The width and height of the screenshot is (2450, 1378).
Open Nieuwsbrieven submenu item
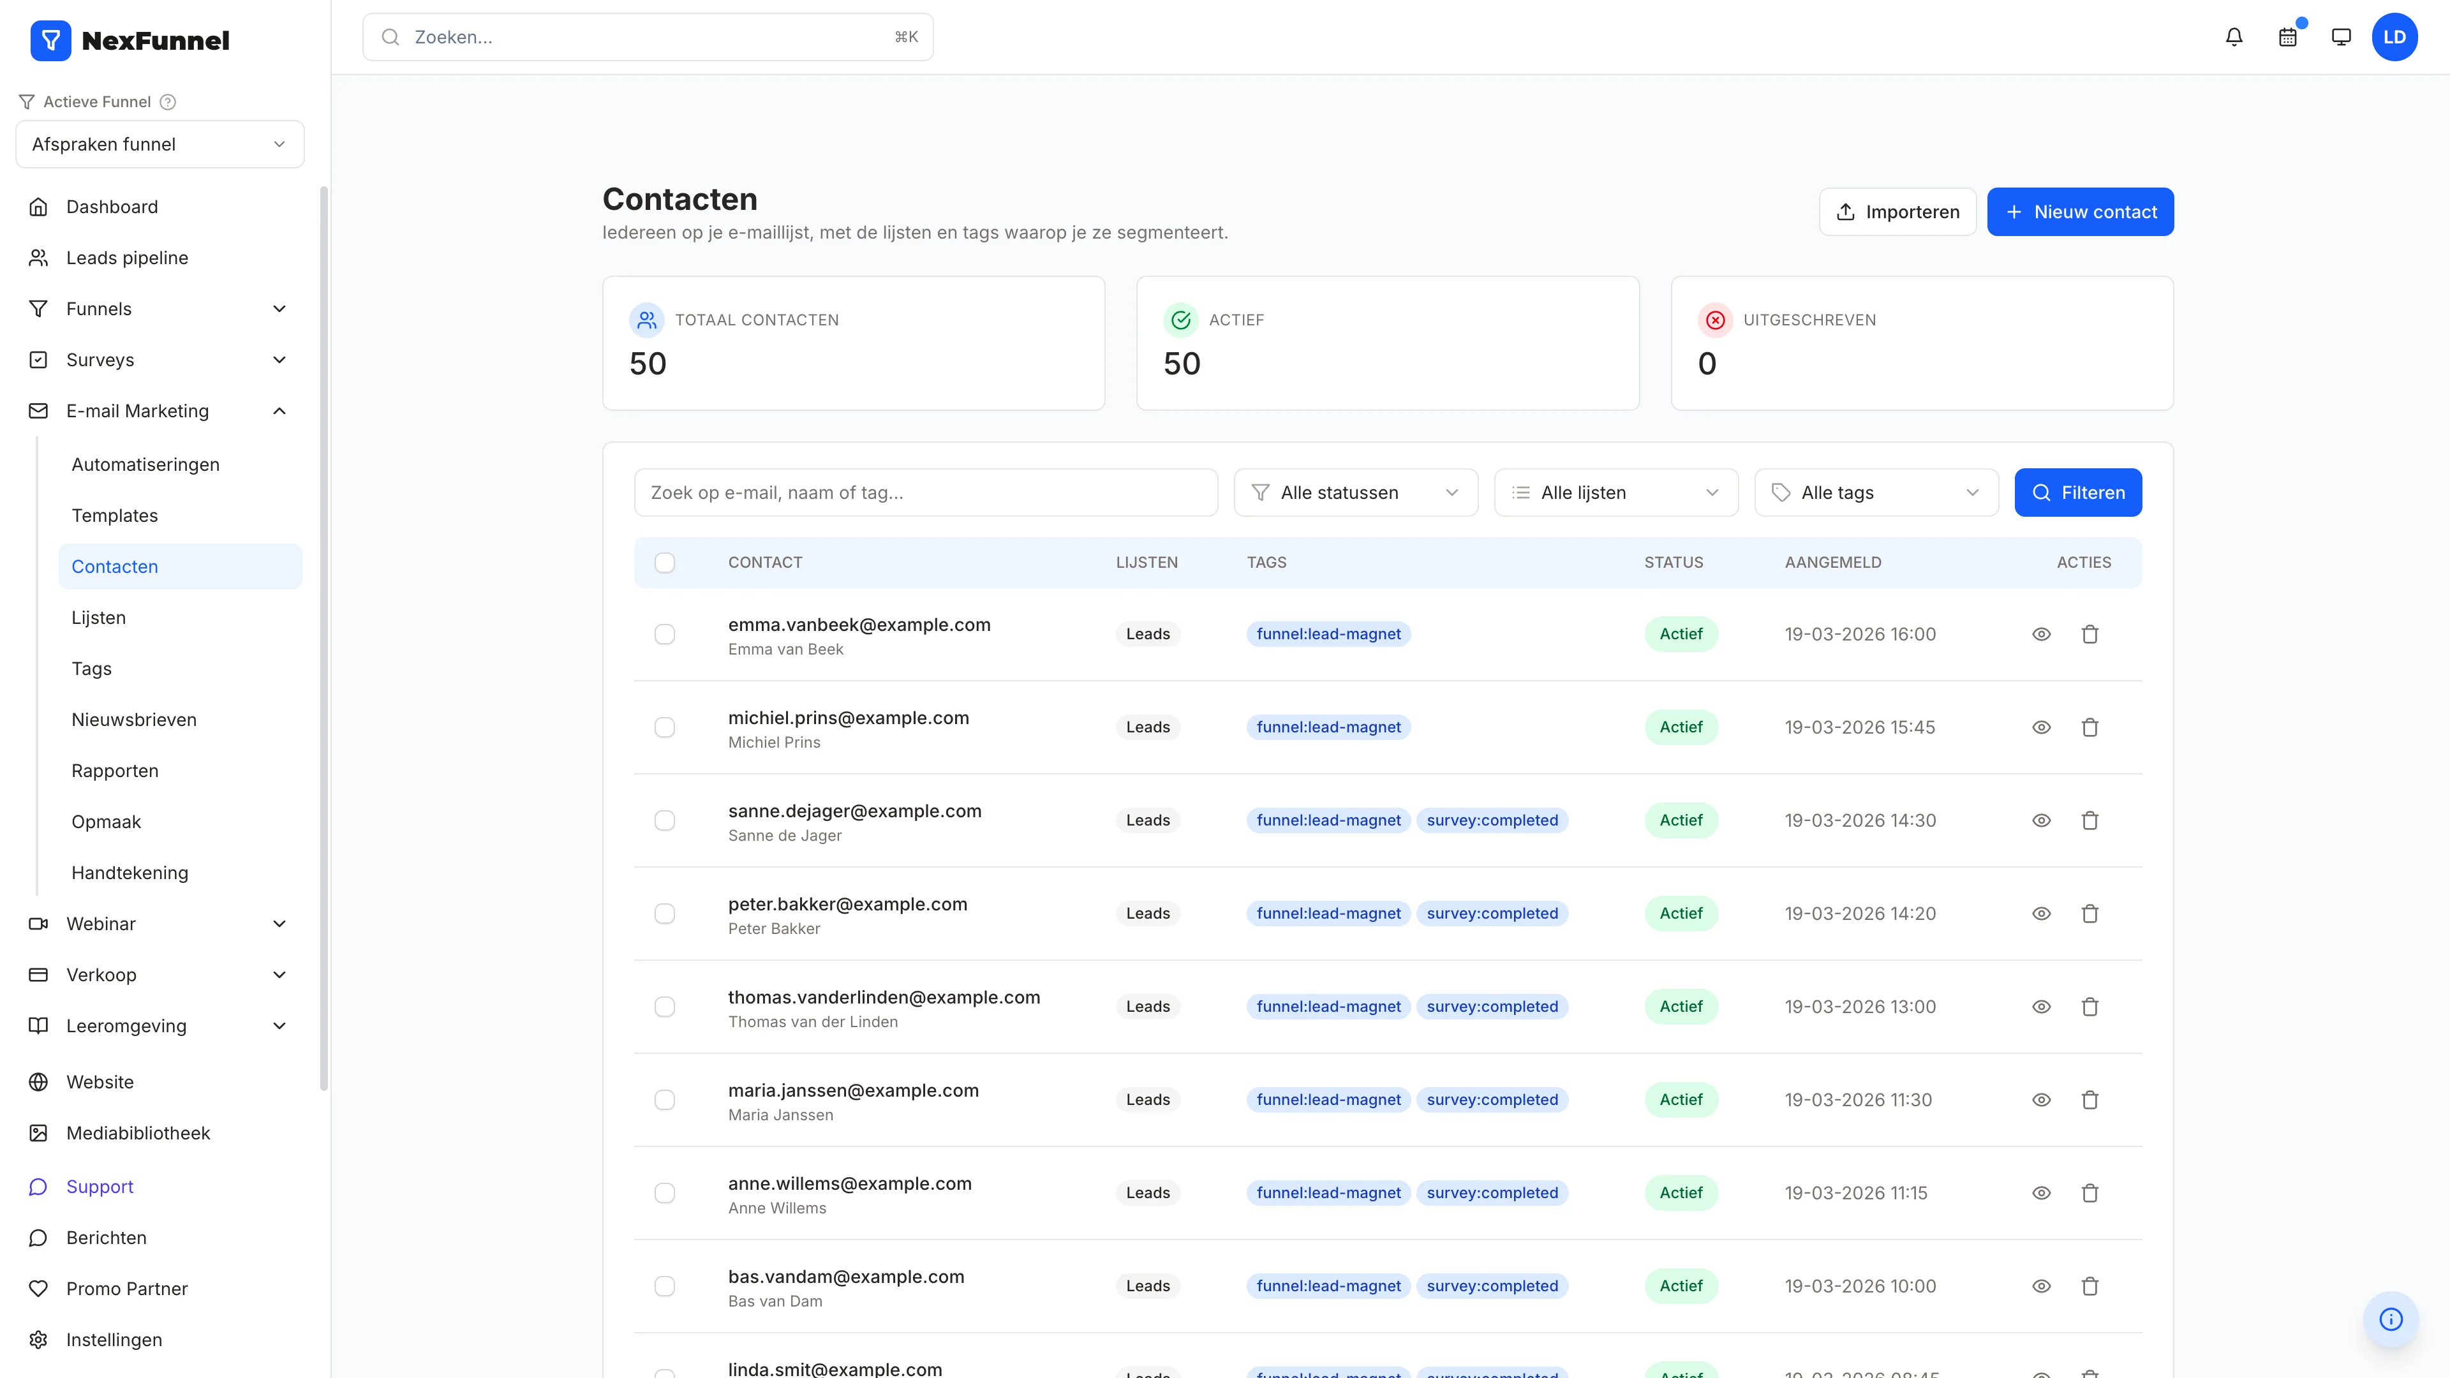pos(181,721)
